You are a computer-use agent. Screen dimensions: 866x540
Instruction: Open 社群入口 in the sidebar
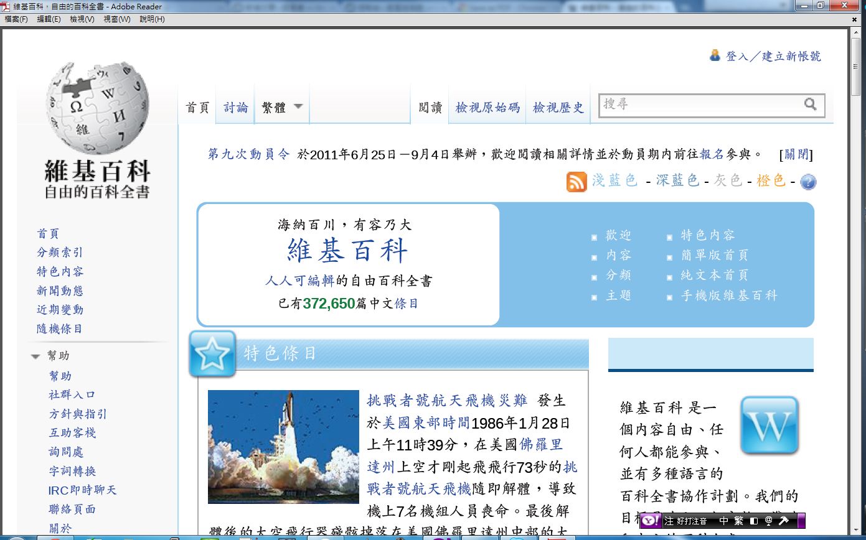pyautogui.click(x=72, y=394)
